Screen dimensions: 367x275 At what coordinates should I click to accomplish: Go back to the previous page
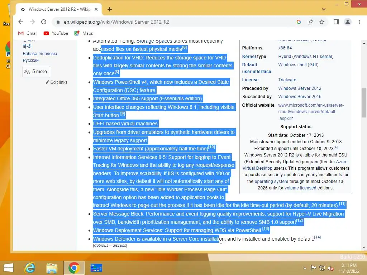click(x=21, y=22)
